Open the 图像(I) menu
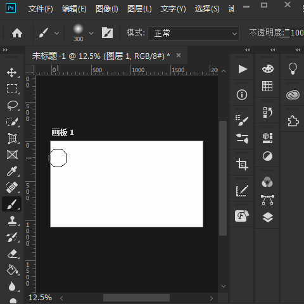 point(107,9)
